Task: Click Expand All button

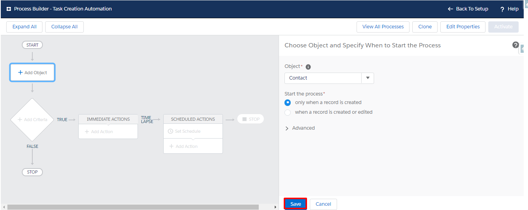Action: [x=25, y=27]
